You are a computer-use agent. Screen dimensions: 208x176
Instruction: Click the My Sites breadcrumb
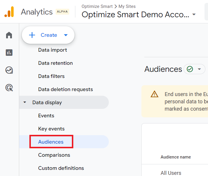pyautogui.click(x=127, y=6)
